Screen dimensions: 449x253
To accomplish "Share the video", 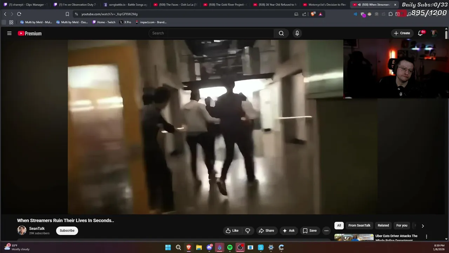I will 266,231.
